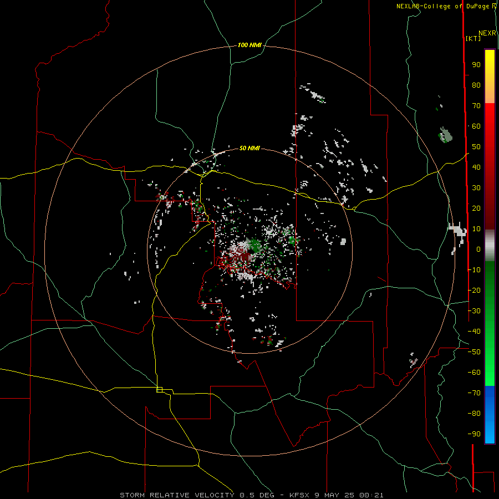Click the -80 value on the velocity scale
Viewport: 499px width, 499px height.
point(474,414)
